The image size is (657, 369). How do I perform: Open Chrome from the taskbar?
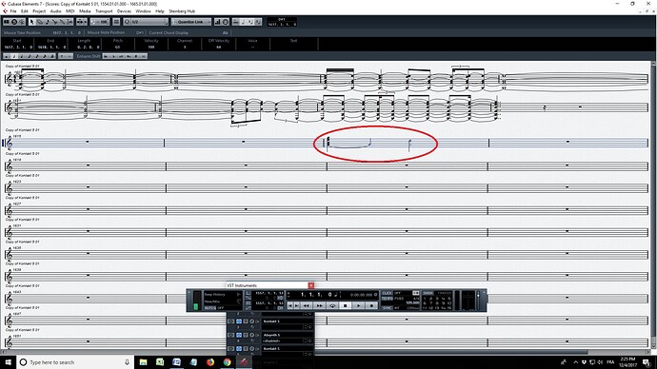[228, 362]
